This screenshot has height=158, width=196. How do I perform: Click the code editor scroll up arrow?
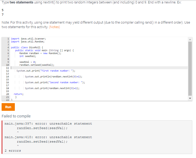coord(190,39)
